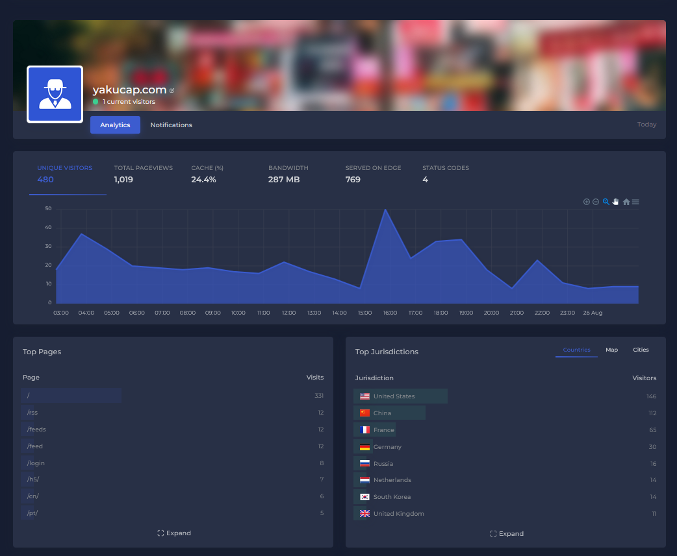The image size is (677, 556).
Task: Click the /rss page row
Action: [173, 413]
